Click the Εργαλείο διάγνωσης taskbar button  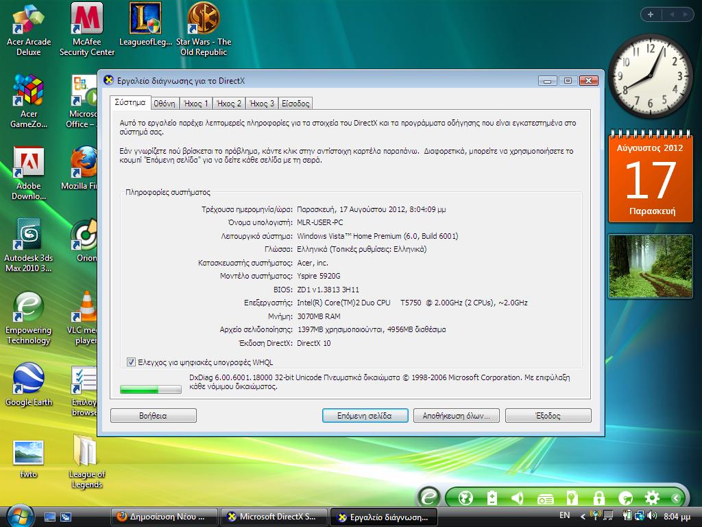pos(384,517)
